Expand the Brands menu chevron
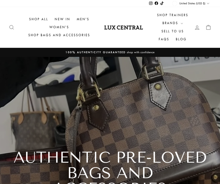The image size is (220, 184). [182, 23]
